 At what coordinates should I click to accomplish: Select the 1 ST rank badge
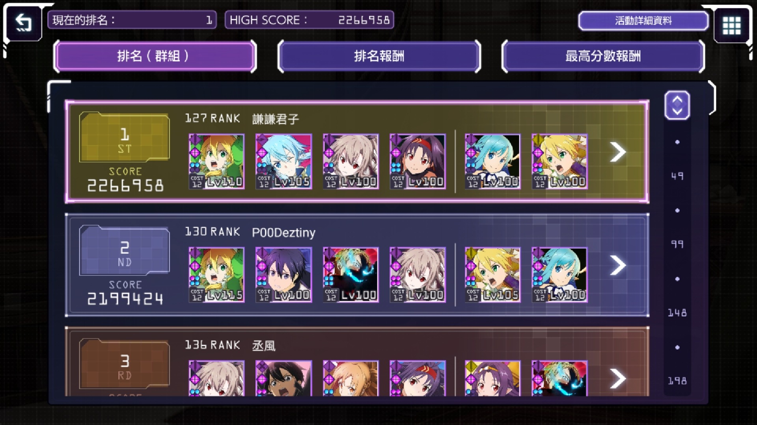pos(125,138)
